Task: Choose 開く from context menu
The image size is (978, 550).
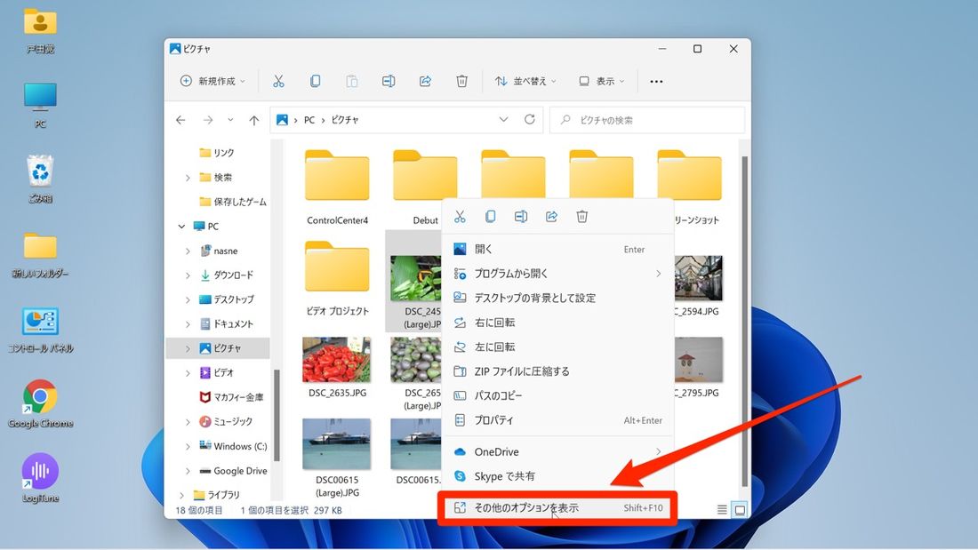Action: click(x=557, y=250)
